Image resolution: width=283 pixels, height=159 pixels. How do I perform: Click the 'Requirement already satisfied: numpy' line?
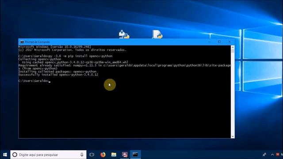point(125,67)
